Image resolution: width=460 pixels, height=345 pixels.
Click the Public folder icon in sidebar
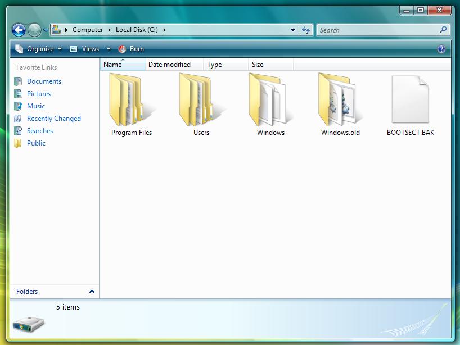click(x=18, y=143)
